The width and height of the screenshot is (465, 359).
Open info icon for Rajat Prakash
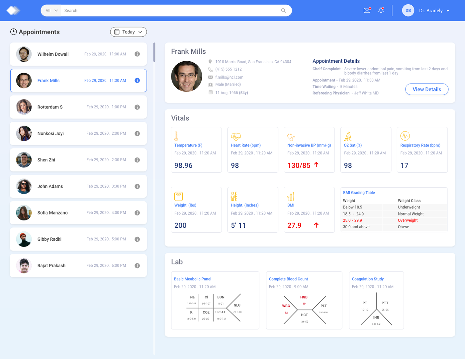click(137, 266)
